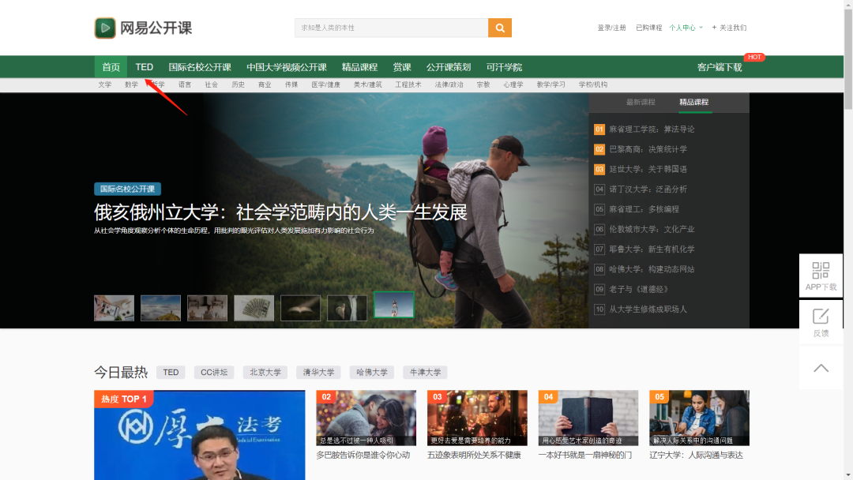Select the 法律/政治 category

click(x=449, y=84)
